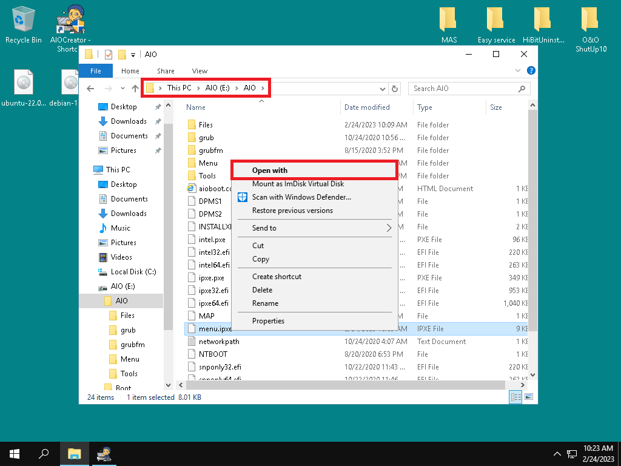
Task: Click the Help question mark icon
Action: (x=531, y=71)
